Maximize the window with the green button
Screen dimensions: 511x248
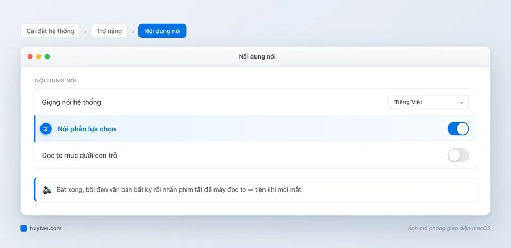[x=47, y=57]
